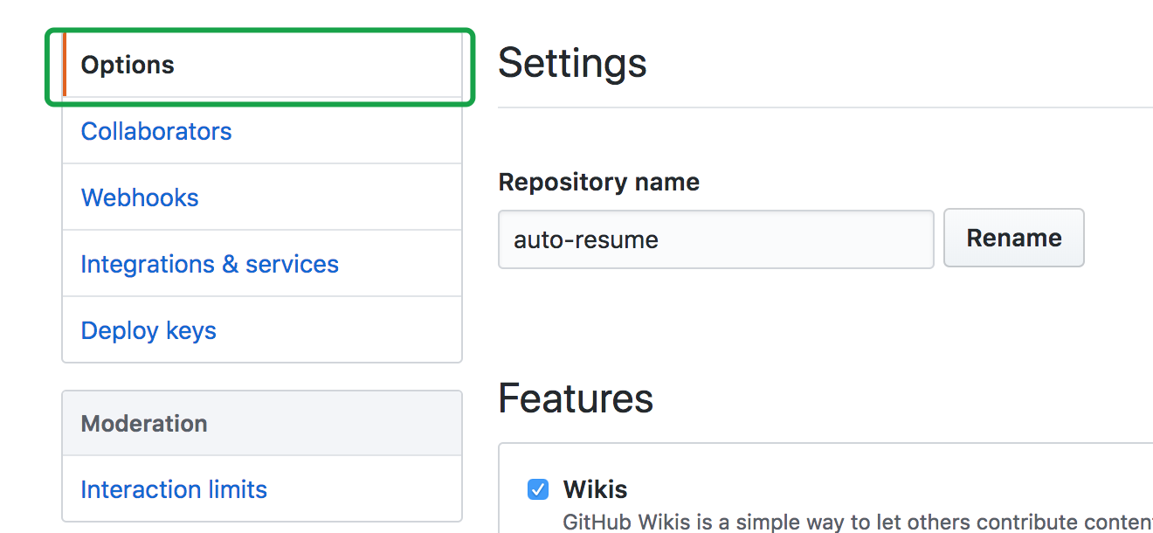1153x533 pixels.
Task: Click the Repository name field label
Action: (598, 182)
